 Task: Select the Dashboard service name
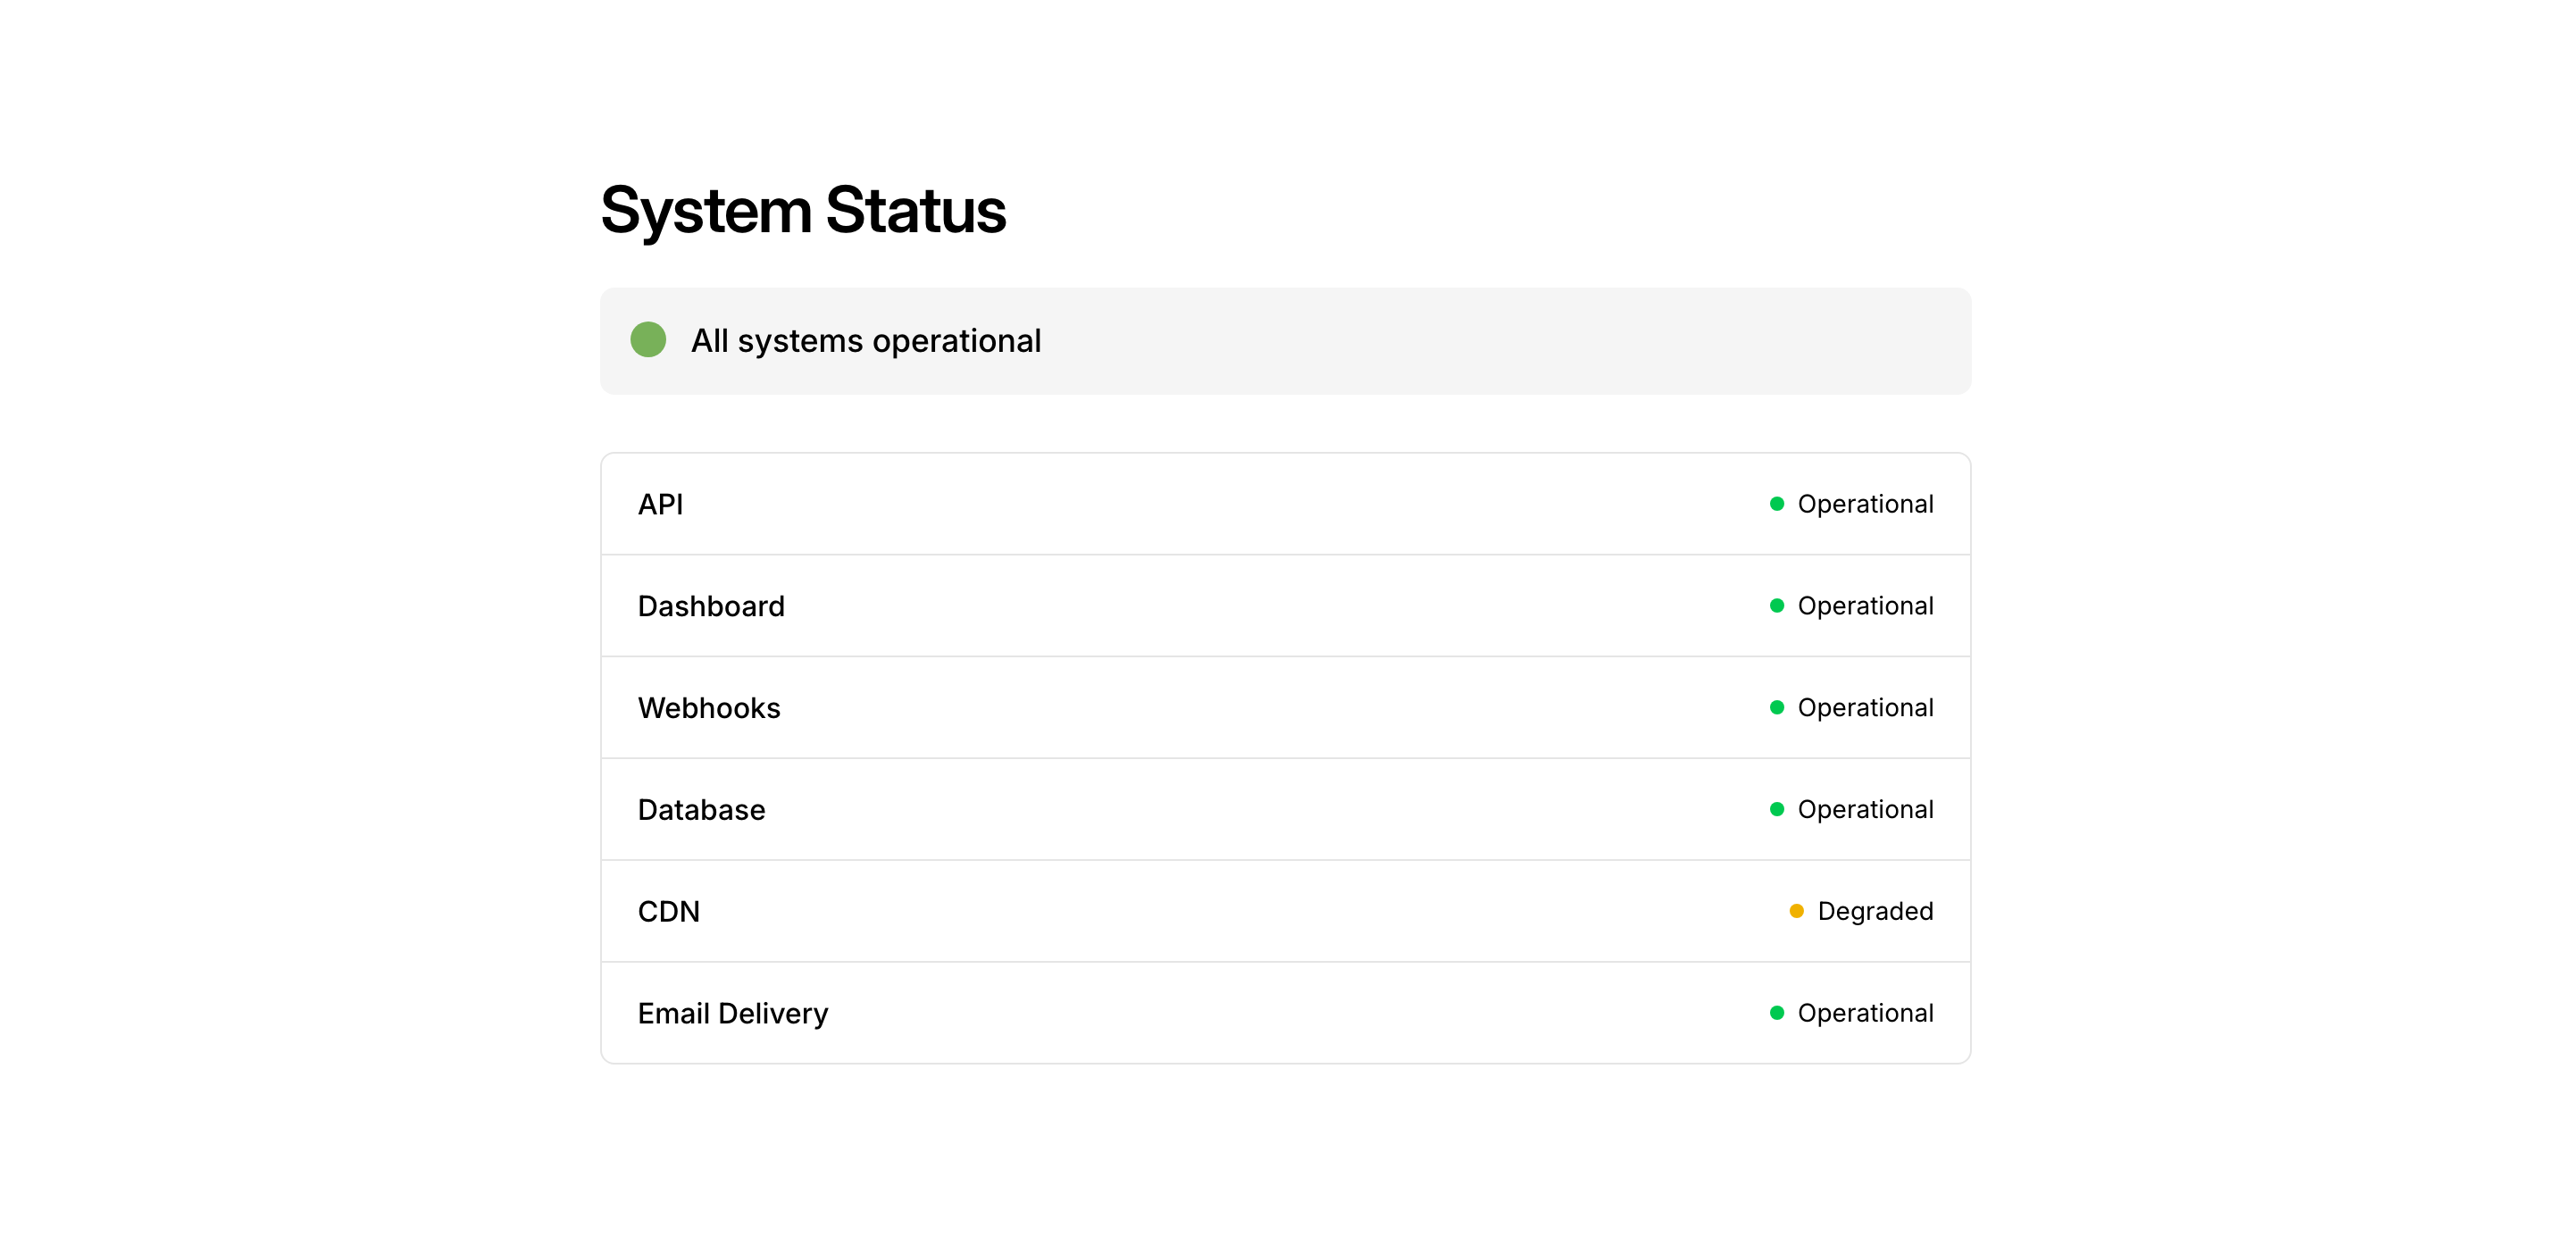[711, 606]
